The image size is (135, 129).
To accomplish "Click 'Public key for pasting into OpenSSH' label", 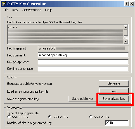I will pos(45,22).
